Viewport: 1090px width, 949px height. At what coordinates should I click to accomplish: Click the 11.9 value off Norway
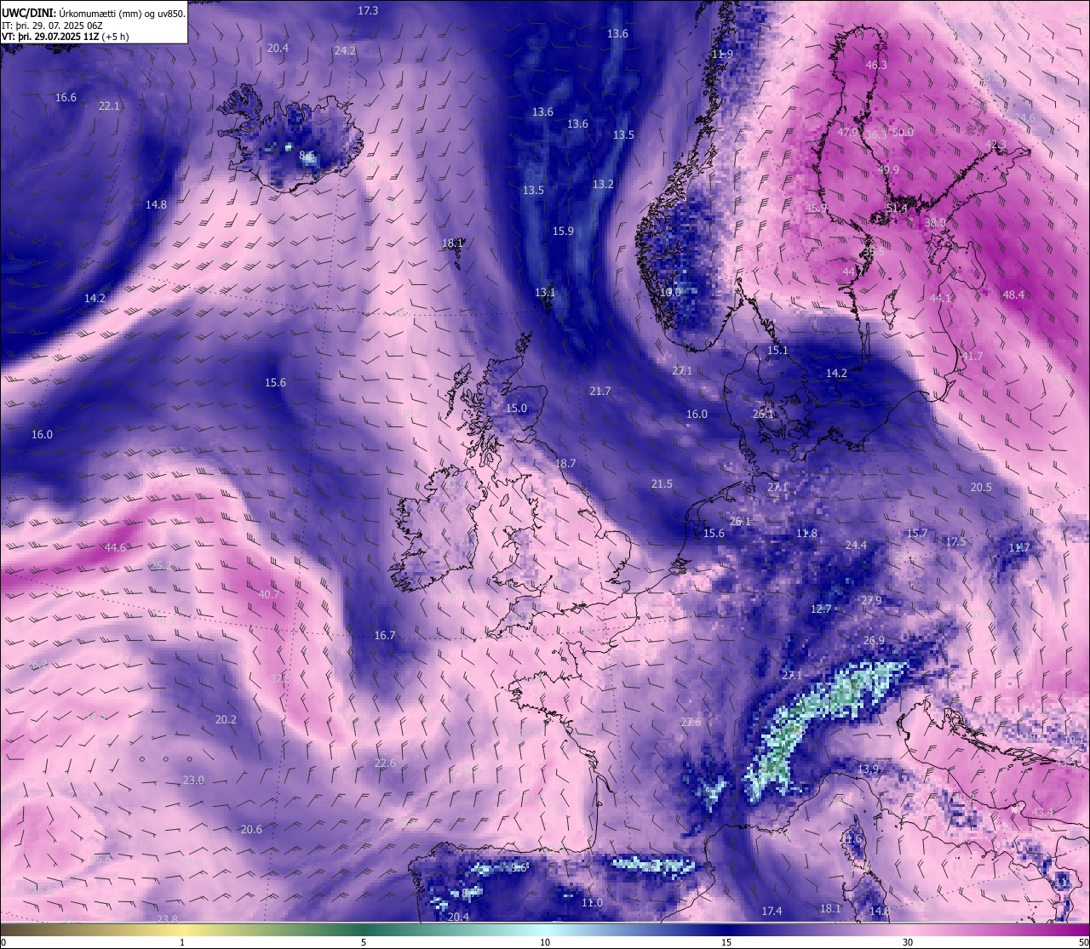point(722,54)
